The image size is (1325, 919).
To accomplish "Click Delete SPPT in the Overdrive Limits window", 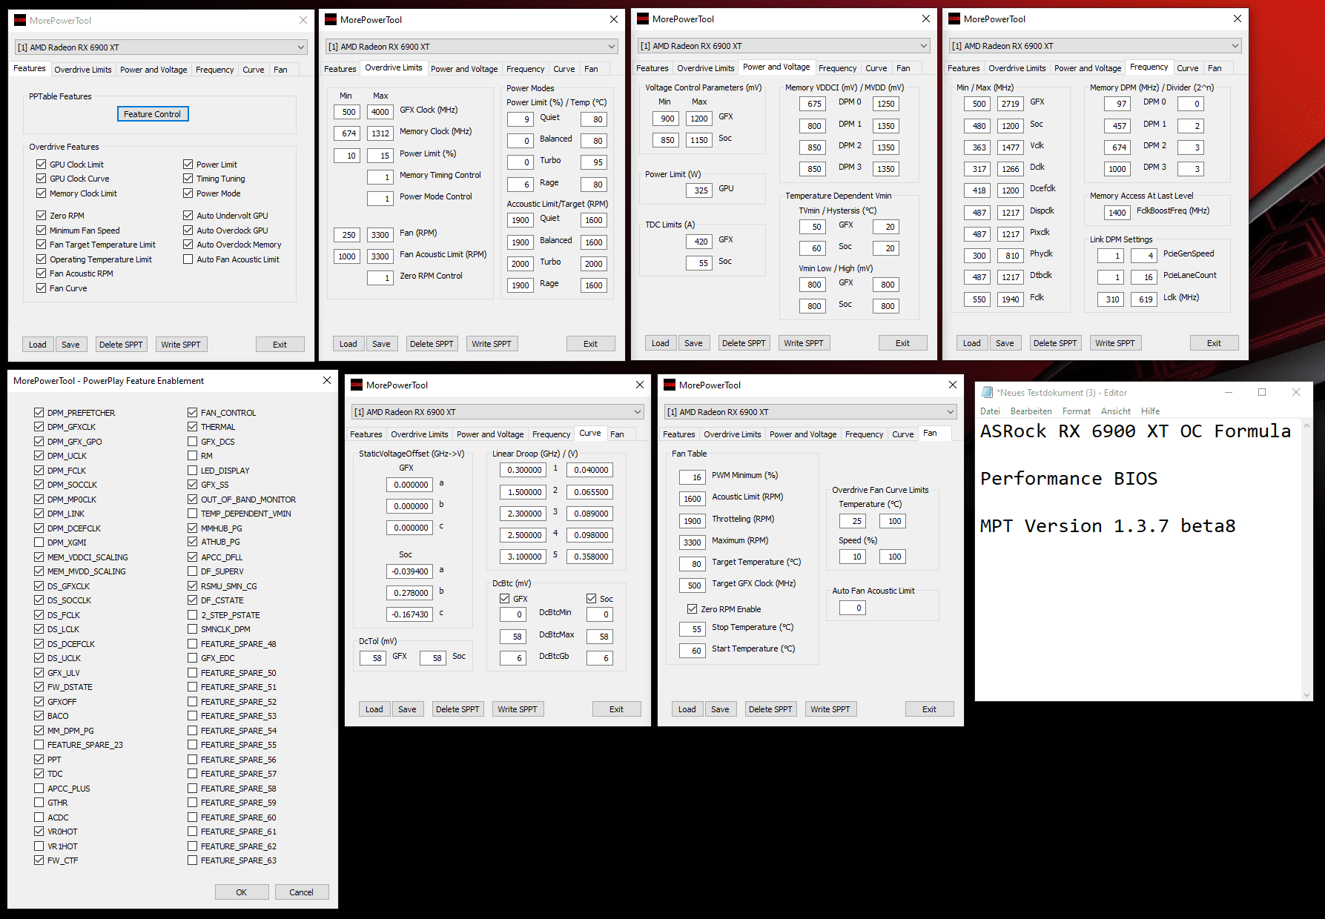I will 432,344.
